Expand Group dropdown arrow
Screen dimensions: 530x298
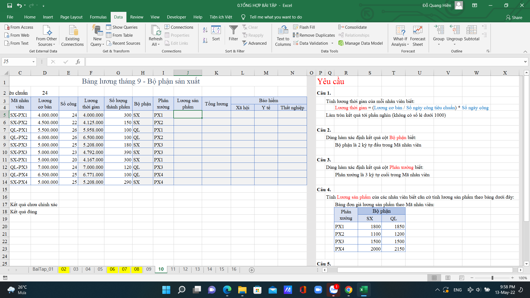(439, 44)
